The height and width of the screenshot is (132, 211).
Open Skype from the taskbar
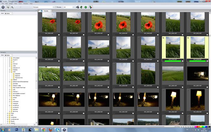[x=57, y=130]
